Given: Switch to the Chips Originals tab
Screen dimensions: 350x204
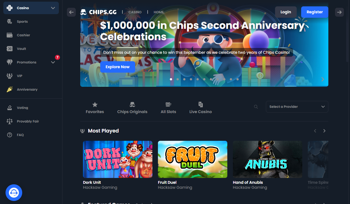Looking at the screenshot, I should 132,108.
